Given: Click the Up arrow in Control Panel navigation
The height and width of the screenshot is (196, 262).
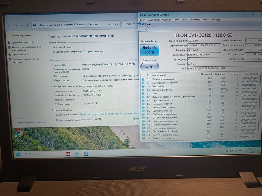Looking at the screenshot, I should coord(27,25).
